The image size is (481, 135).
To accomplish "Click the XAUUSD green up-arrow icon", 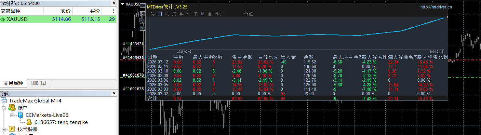I will tap(3, 19).
